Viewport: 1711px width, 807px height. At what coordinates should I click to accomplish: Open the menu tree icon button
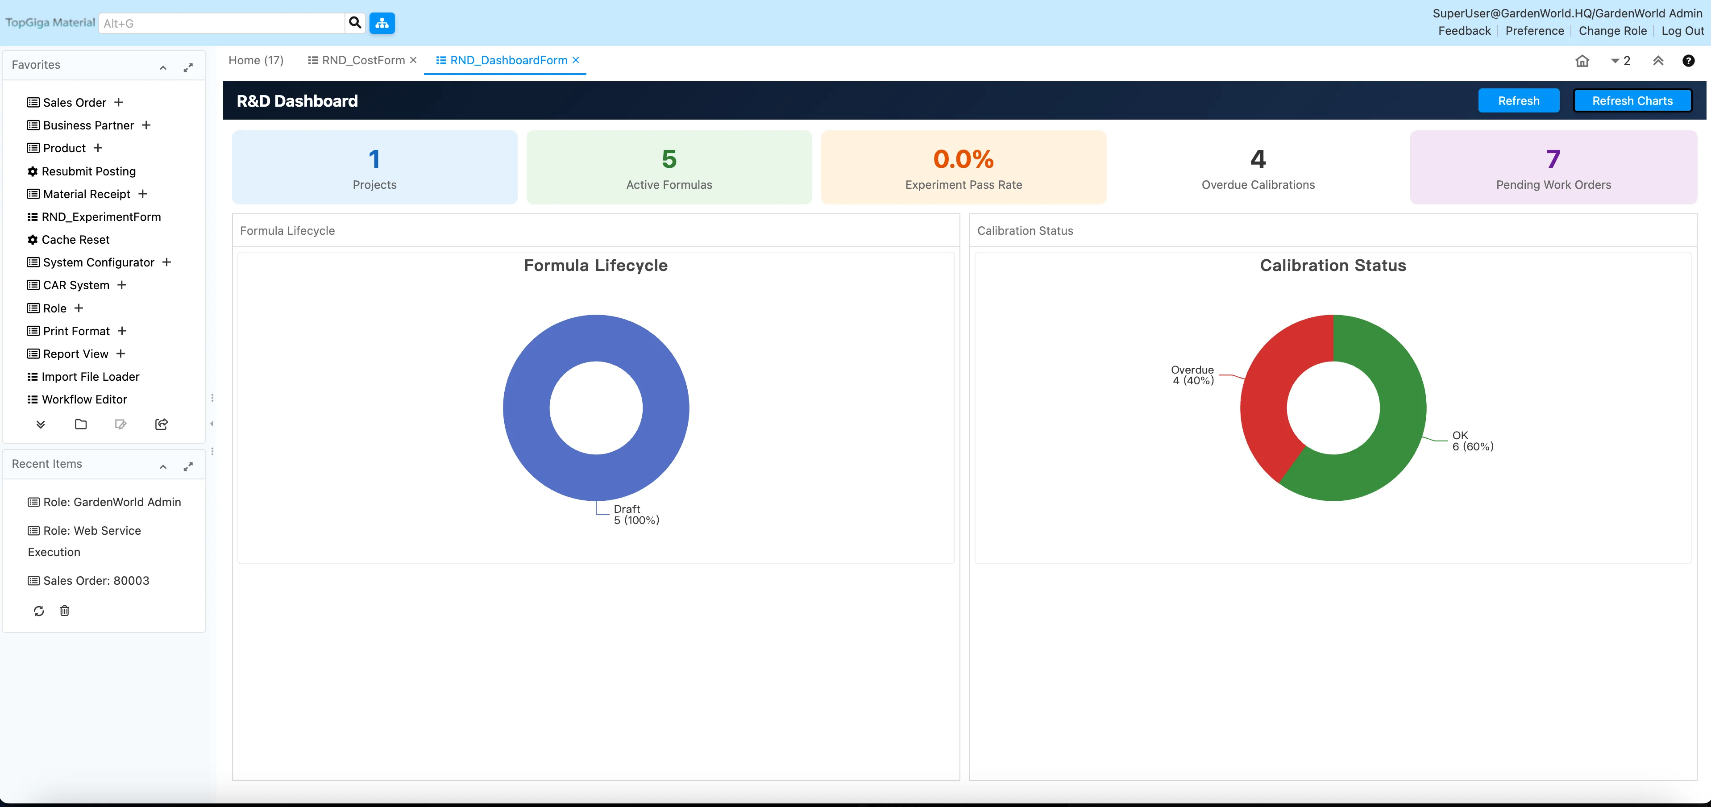coord(382,23)
